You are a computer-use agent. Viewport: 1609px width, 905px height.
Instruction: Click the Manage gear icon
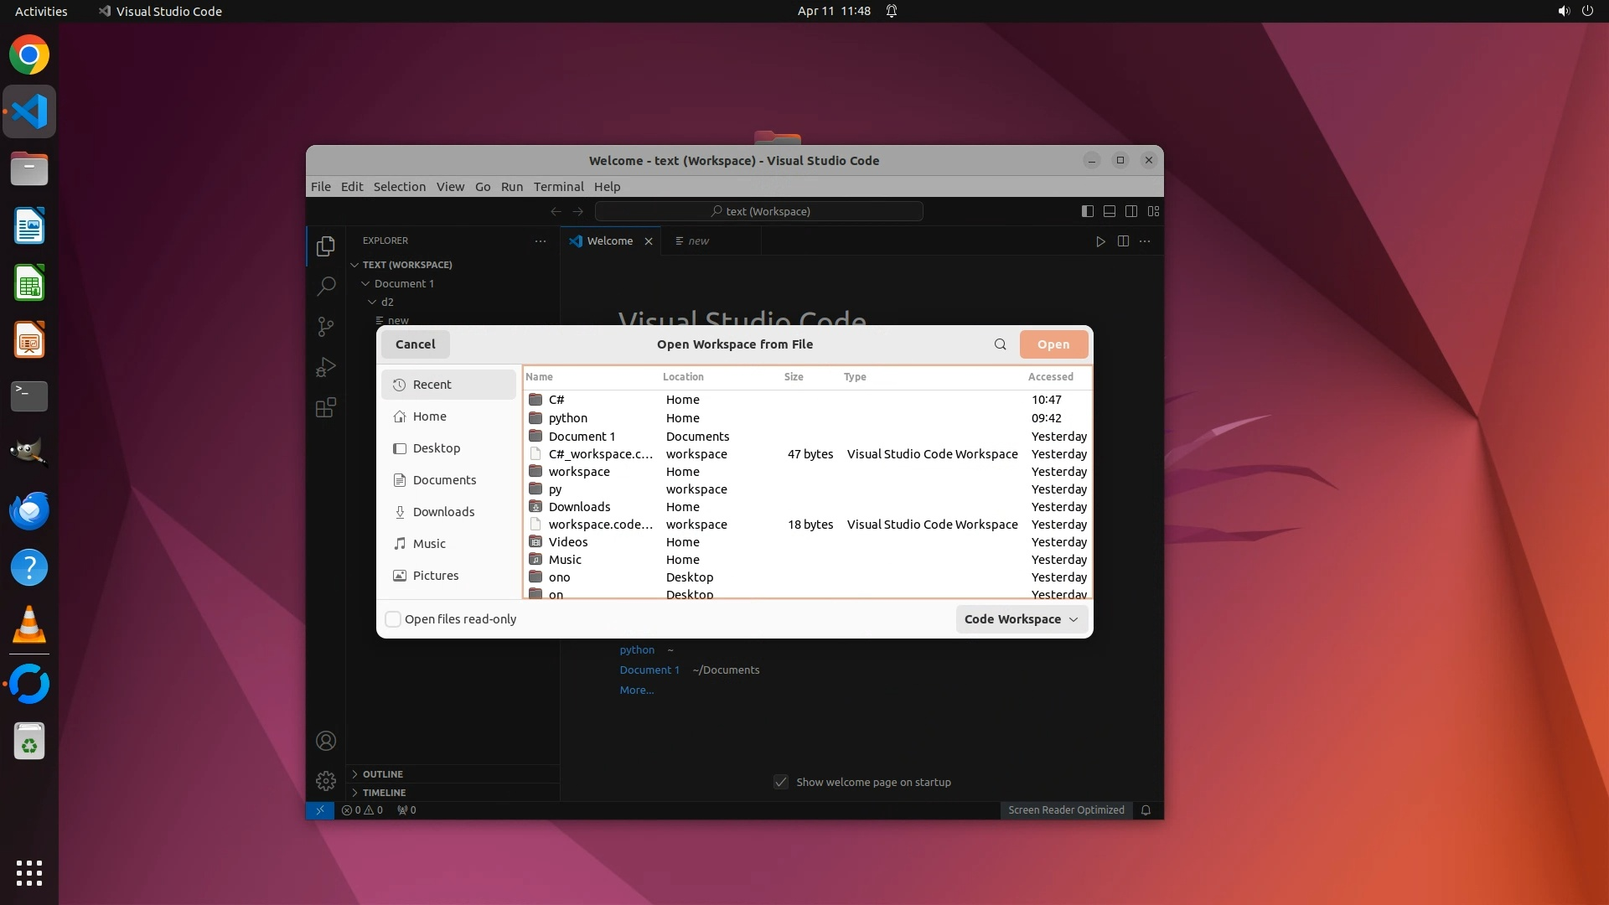point(326,781)
